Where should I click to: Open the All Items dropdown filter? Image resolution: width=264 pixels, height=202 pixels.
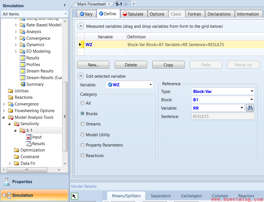coord(66,14)
